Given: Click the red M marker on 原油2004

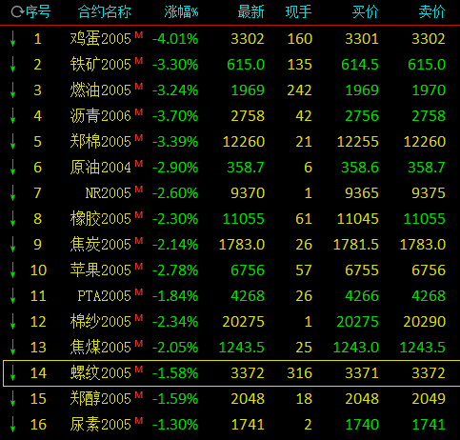Looking at the screenshot, I should coord(139,163).
